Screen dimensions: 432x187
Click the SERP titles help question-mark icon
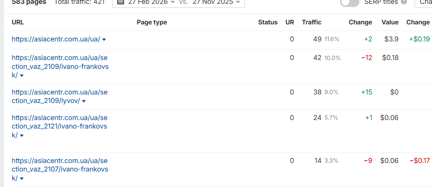[404, 2]
